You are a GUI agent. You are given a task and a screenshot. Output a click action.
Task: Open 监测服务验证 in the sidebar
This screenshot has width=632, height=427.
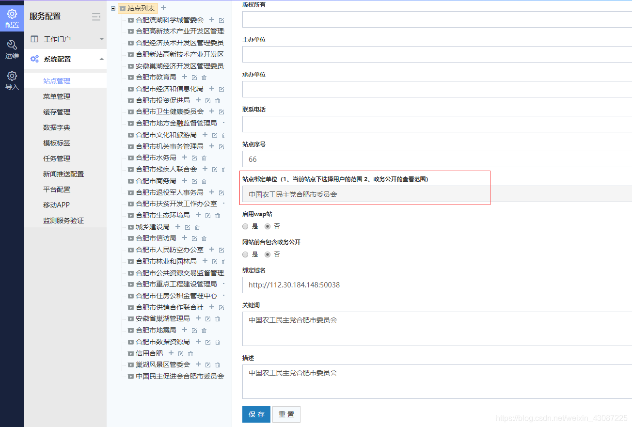tap(63, 221)
